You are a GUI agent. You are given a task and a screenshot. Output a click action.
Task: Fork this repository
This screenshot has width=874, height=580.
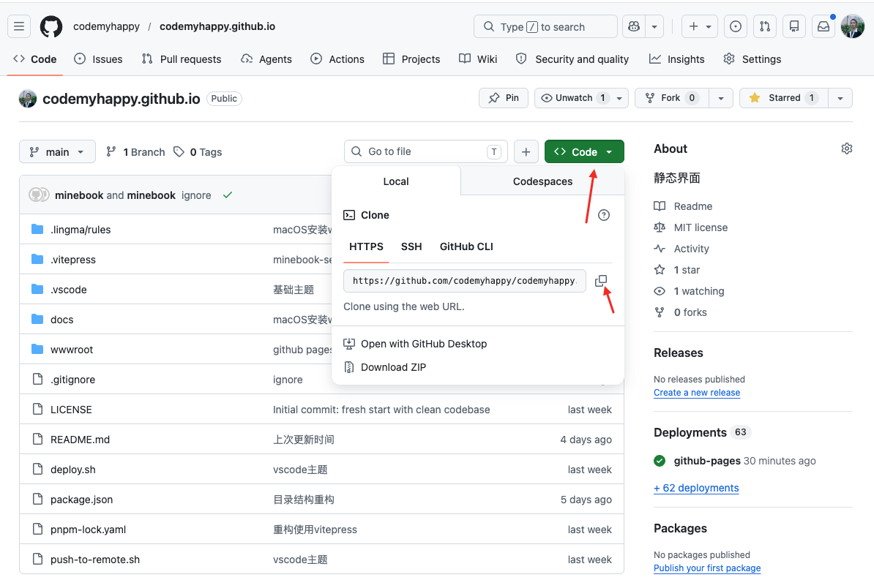pyautogui.click(x=672, y=98)
